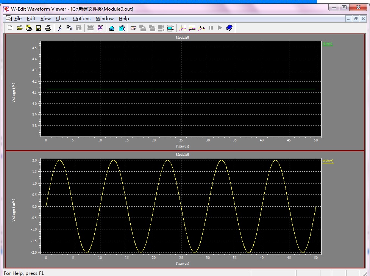Expand the Options menu

(x=81, y=18)
